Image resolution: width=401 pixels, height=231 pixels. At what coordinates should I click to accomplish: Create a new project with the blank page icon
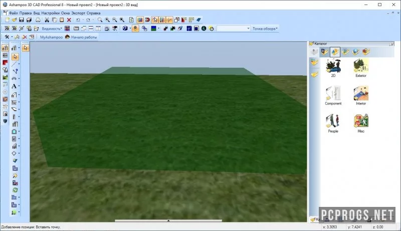tap(7, 20)
